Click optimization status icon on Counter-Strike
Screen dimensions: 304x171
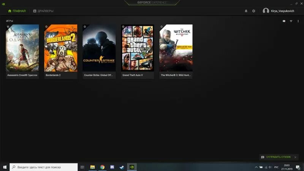coord(85,27)
